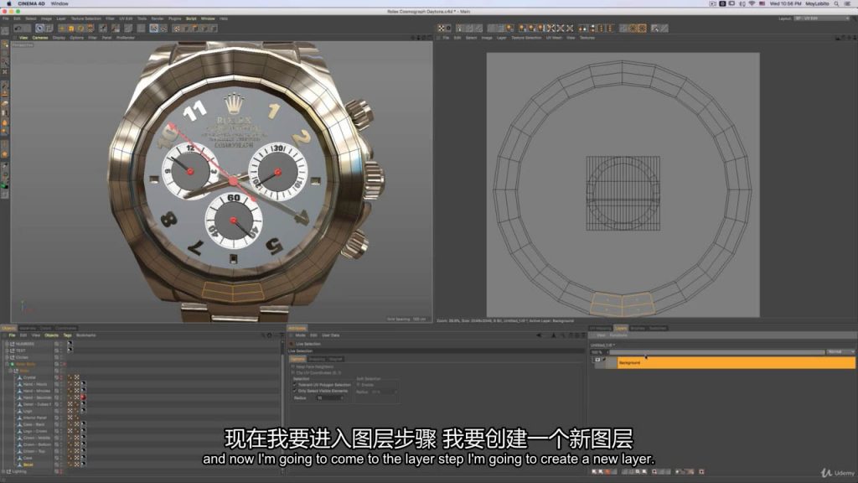Select the Scale tool in the top toolbar
The width and height of the screenshot is (858, 483).
click(70, 29)
